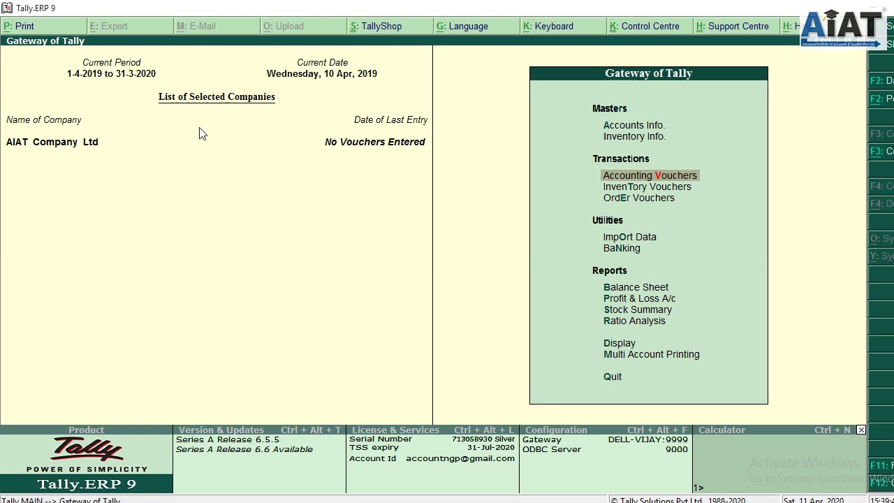Open Multi Account Printing
The width and height of the screenshot is (894, 503).
click(x=651, y=354)
